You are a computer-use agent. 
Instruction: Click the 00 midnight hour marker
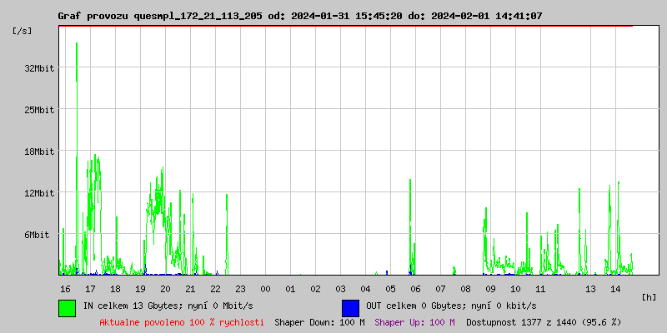[265, 289]
